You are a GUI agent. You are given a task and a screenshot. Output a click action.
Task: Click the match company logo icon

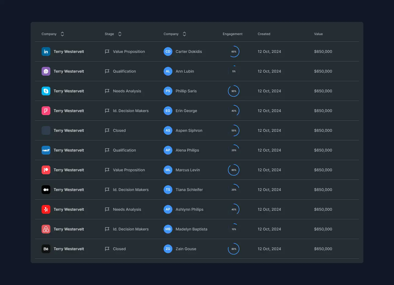coord(46,150)
